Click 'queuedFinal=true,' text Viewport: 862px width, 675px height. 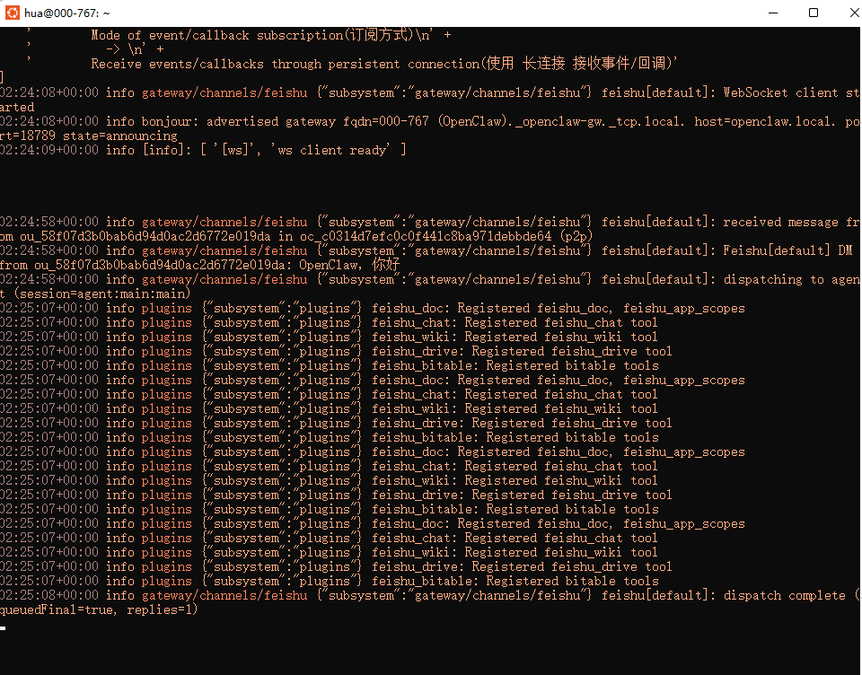(x=58, y=610)
